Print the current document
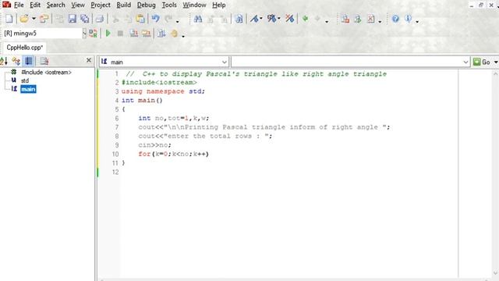The width and height of the screenshot is (499, 281). [100, 19]
